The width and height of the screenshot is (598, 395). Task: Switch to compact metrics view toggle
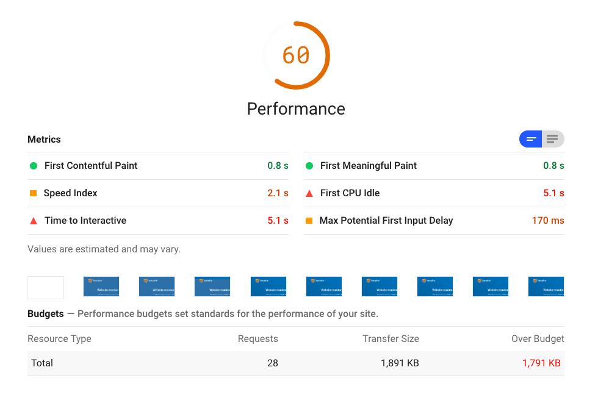pos(531,139)
